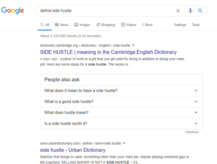Image resolution: width=217 pixels, height=164 pixels.
Task: Switch to the Images tab
Action: 82,25
